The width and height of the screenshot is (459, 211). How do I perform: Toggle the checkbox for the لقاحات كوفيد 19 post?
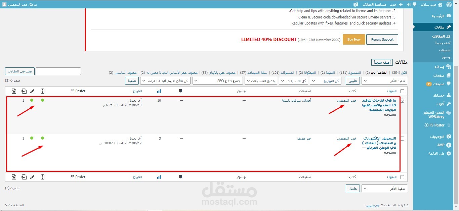(402, 101)
